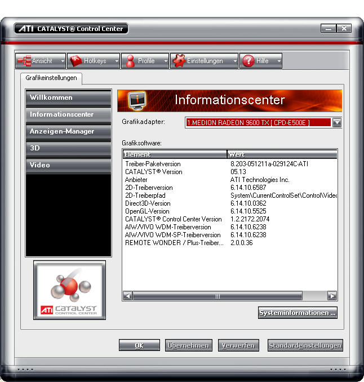Minimize the Catalyst Control Center window
The image size is (364, 382).
328,29
